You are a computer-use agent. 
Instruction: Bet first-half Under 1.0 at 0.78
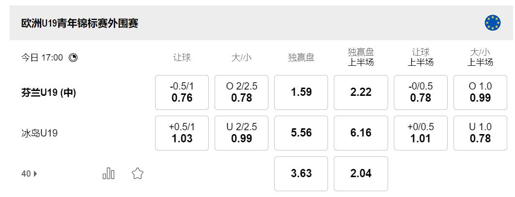480,133
